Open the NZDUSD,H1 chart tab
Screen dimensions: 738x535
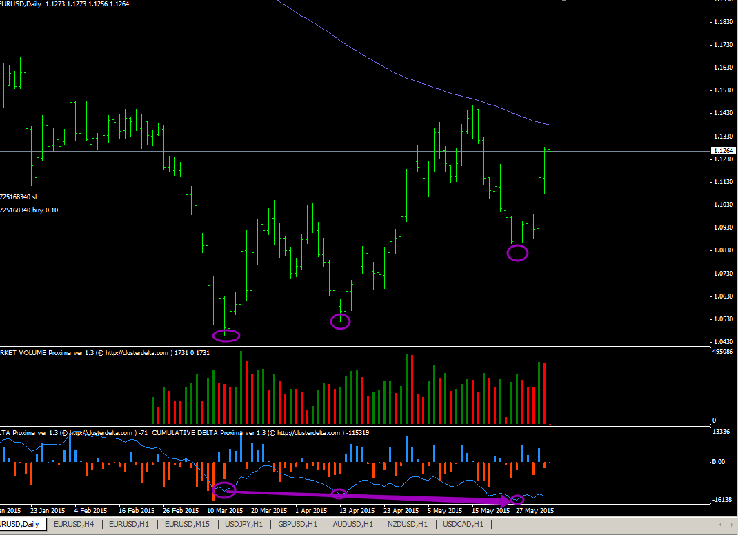click(408, 524)
